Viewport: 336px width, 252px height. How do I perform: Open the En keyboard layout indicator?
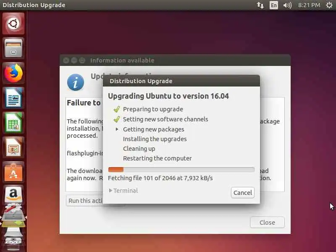274,5
